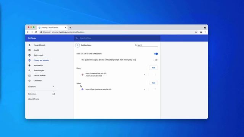The width and height of the screenshot is (244, 137).
Task: Click the Settings title in the blue header
Action: coord(32,38)
